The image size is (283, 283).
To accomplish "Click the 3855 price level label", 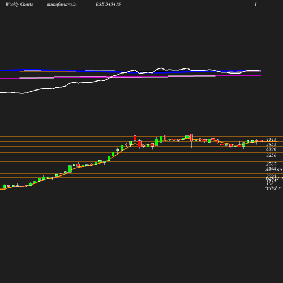I will [271, 144].
